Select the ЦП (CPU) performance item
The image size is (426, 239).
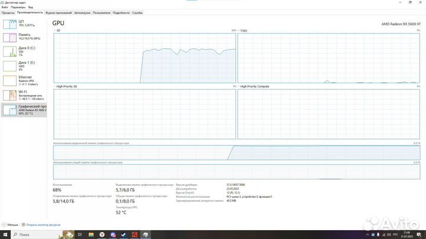point(24,24)
